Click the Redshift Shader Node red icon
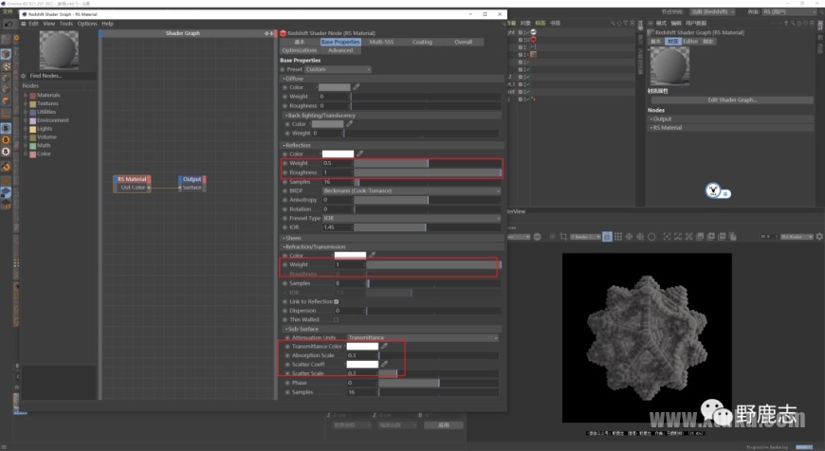 click(284, 33)
